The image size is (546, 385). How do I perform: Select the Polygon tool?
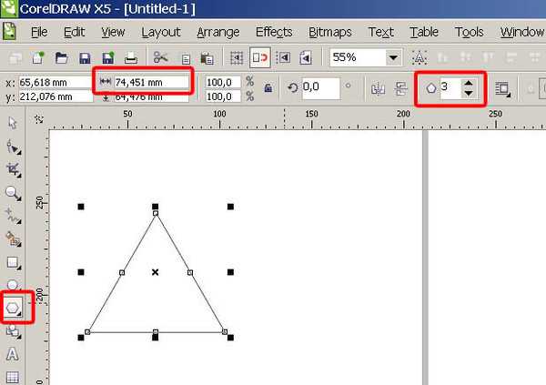click(14, 308)
